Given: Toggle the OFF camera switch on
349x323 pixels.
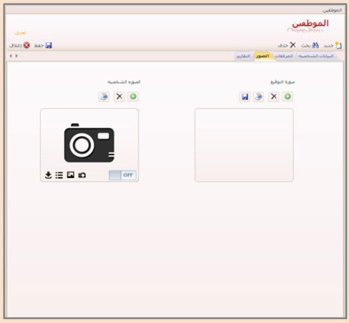Looking at the screenshot, I should click(122, 175).
